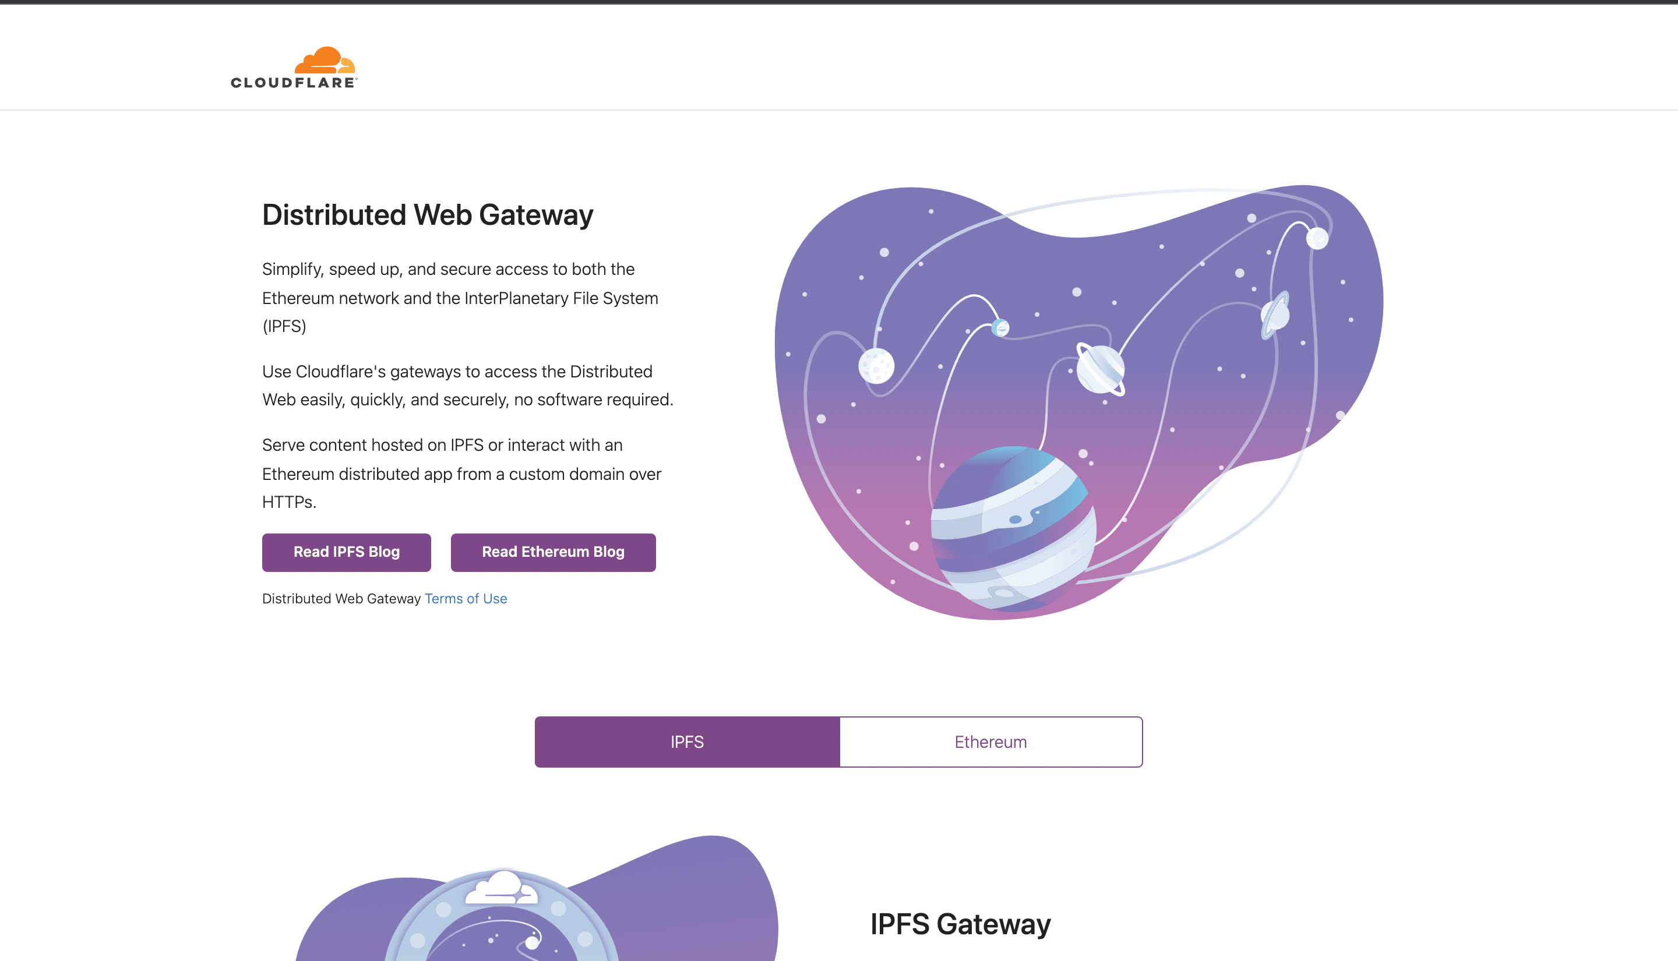Click the paragraph starting 'Serve content hosted'
1678x961 pixels.
point(461,474)
